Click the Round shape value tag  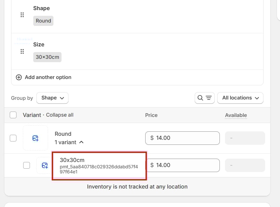(43, 21)
